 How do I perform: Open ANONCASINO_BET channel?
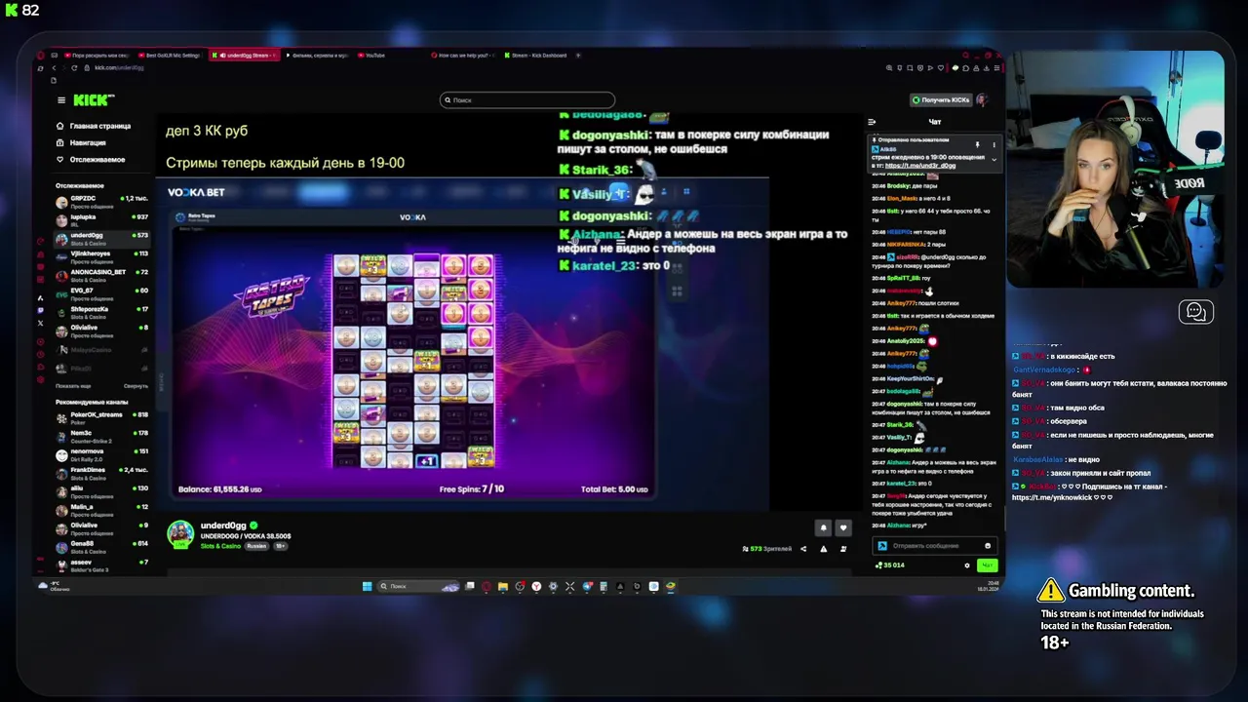(102, 276)
